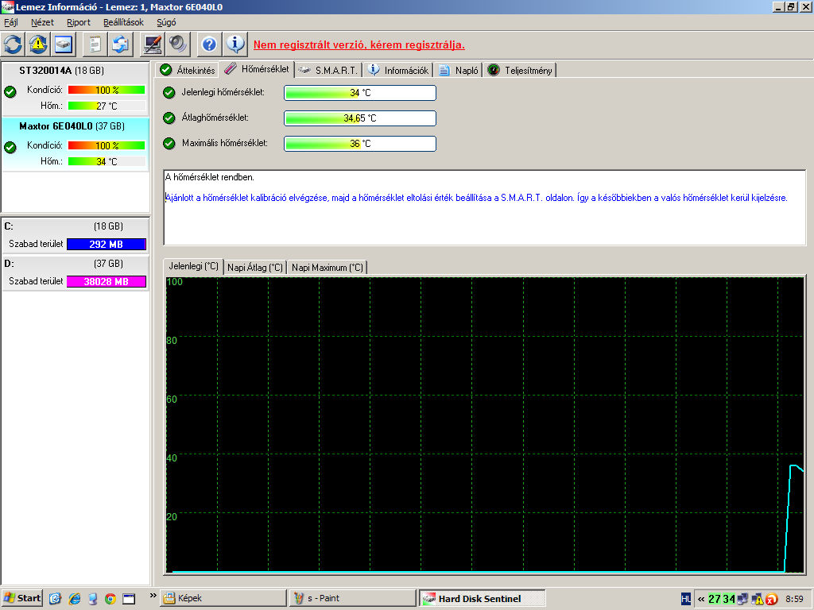Click the refresh icon with warning triangle

38,44
